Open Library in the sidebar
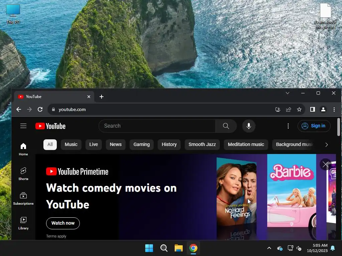The image size is (342, 256). 23,223
